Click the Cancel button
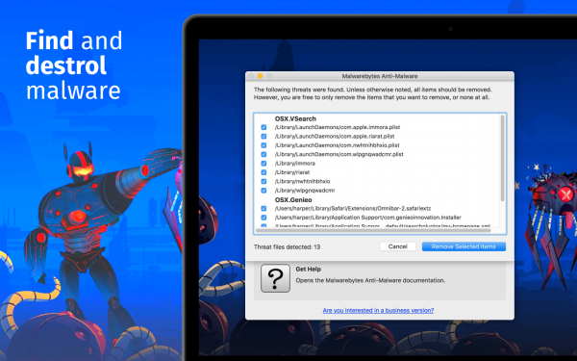 tap(398, 246)
